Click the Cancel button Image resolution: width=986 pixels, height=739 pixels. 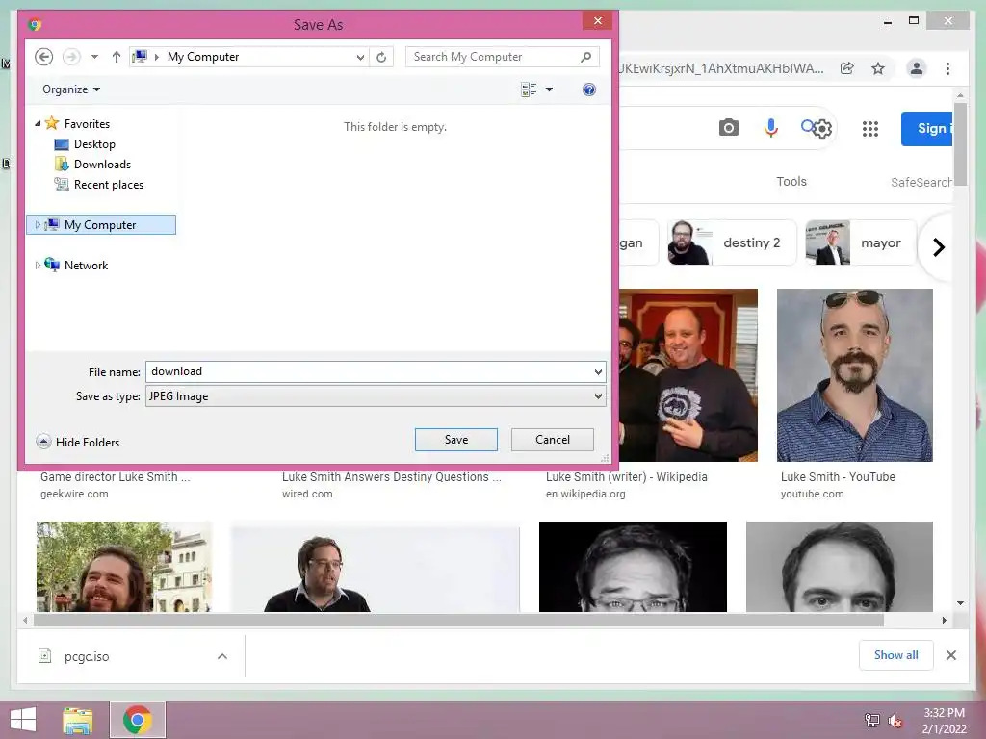click(x=552, y=439)
